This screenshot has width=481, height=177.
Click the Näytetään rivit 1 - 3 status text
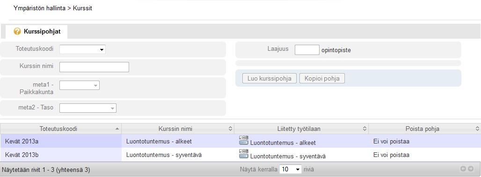tap(46, 170)
